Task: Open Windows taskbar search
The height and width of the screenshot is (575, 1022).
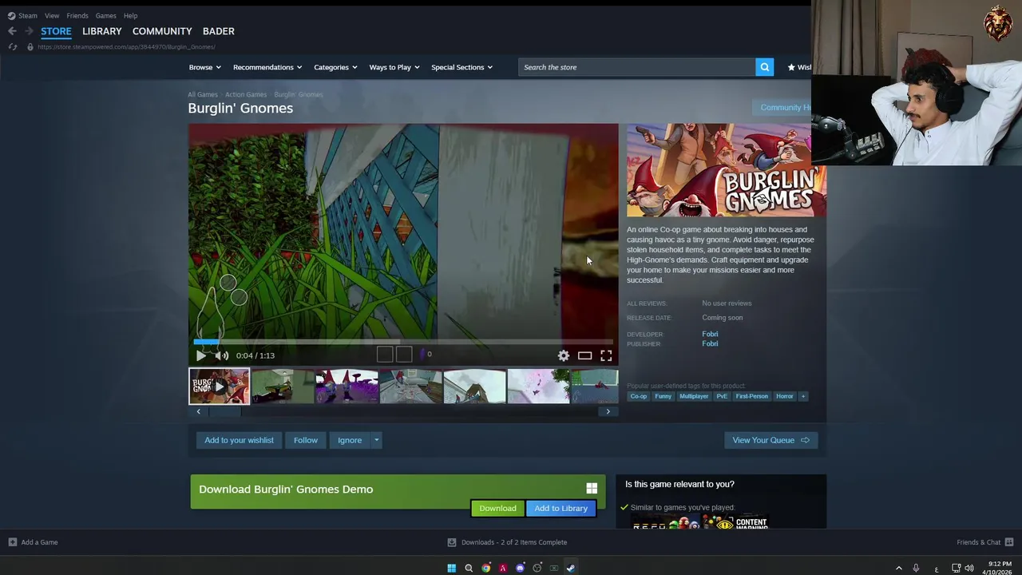Action: (x=469, y=568)
